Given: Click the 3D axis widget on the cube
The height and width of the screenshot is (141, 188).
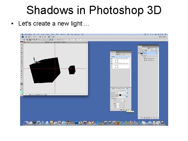Looking at the screenshot, I should [x=36, y=61].
